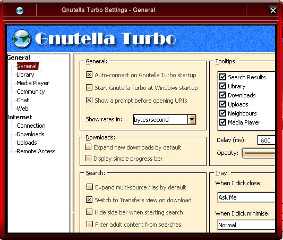283x240 pixels.
Task: Open Library settings page in tree
Action: 25,75
